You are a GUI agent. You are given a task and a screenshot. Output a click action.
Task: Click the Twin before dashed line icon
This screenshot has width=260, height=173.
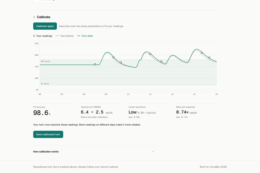[x=57, y=36]
